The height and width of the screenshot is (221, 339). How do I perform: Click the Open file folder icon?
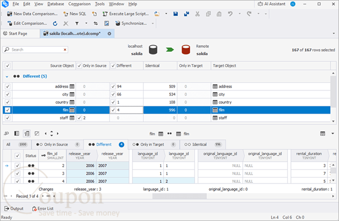click(157, 14)
